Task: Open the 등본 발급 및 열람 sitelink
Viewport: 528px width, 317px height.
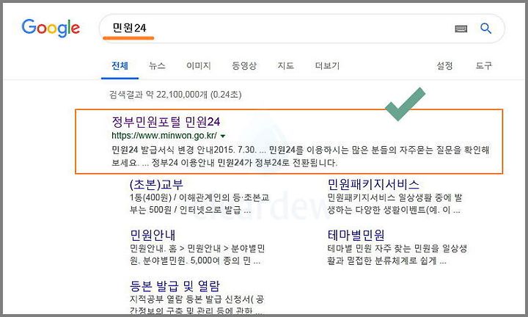Action: coord(175,286)
